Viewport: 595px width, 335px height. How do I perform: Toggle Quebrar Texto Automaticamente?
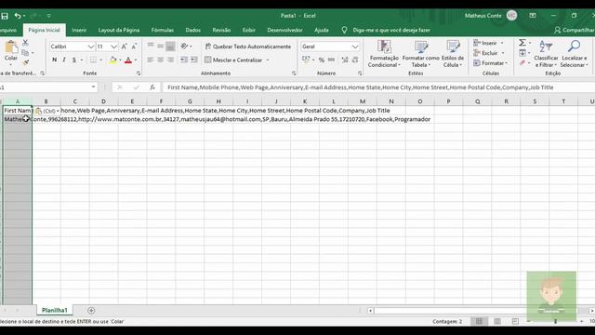coord(248,47)
